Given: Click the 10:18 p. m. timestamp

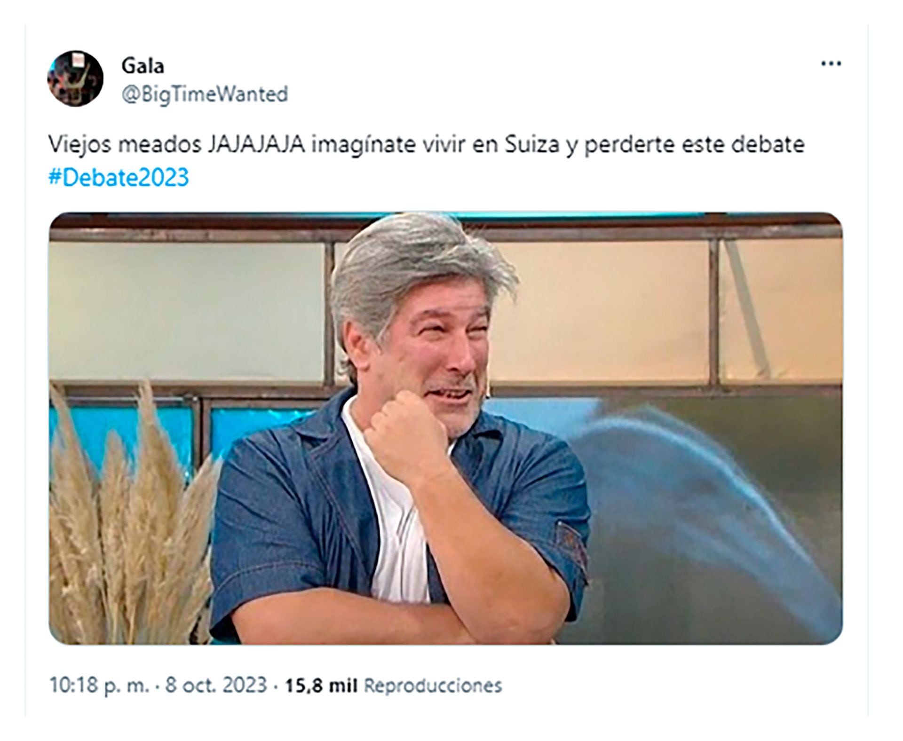Looking at the screenshot, I should point(99,686).
